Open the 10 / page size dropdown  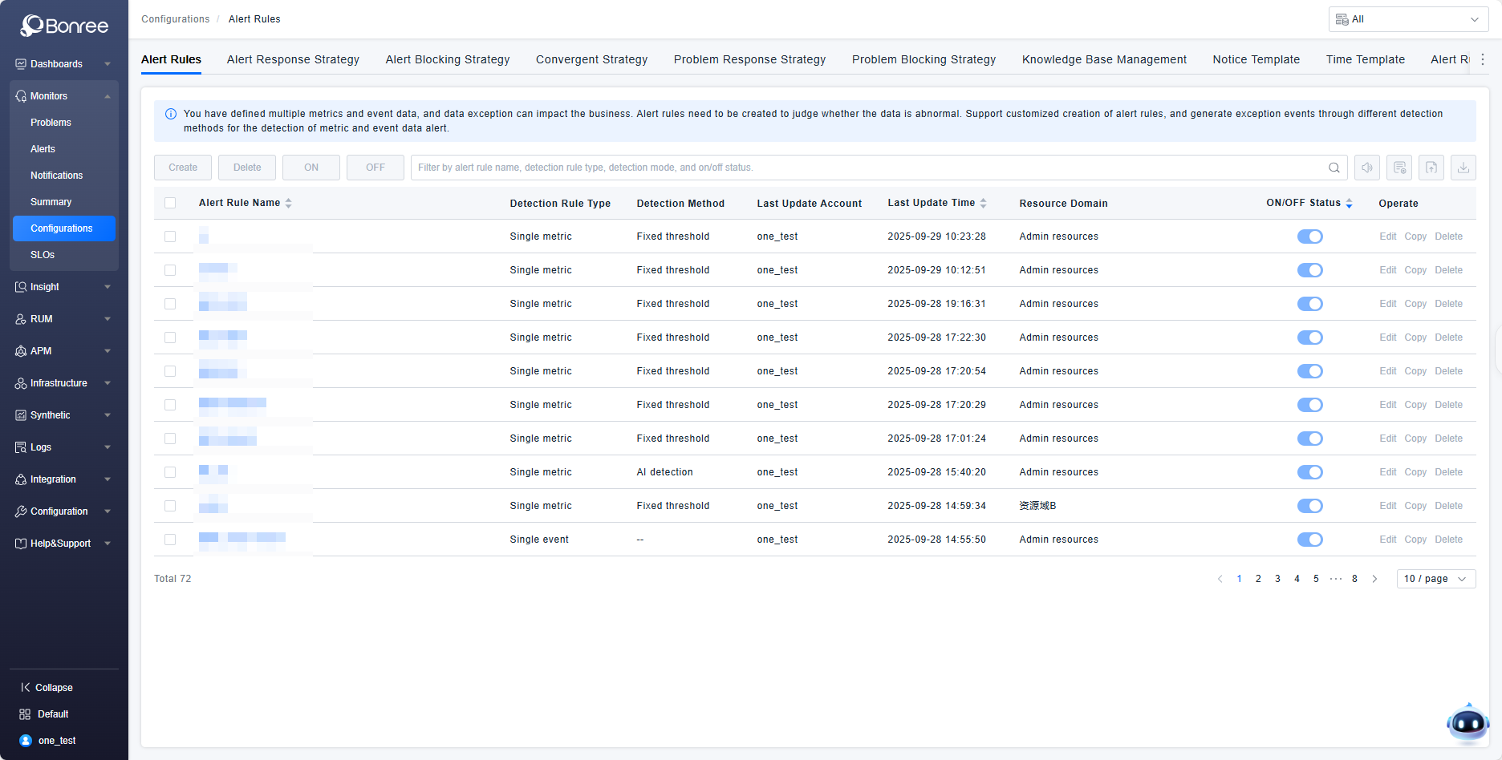pyautogui.click(x=1435, y=579)
